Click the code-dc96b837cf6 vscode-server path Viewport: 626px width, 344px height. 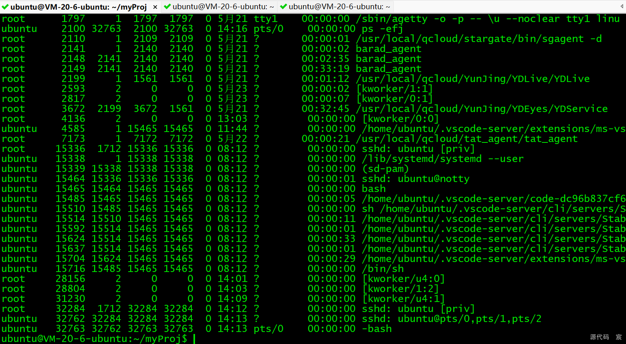(493, 199)
